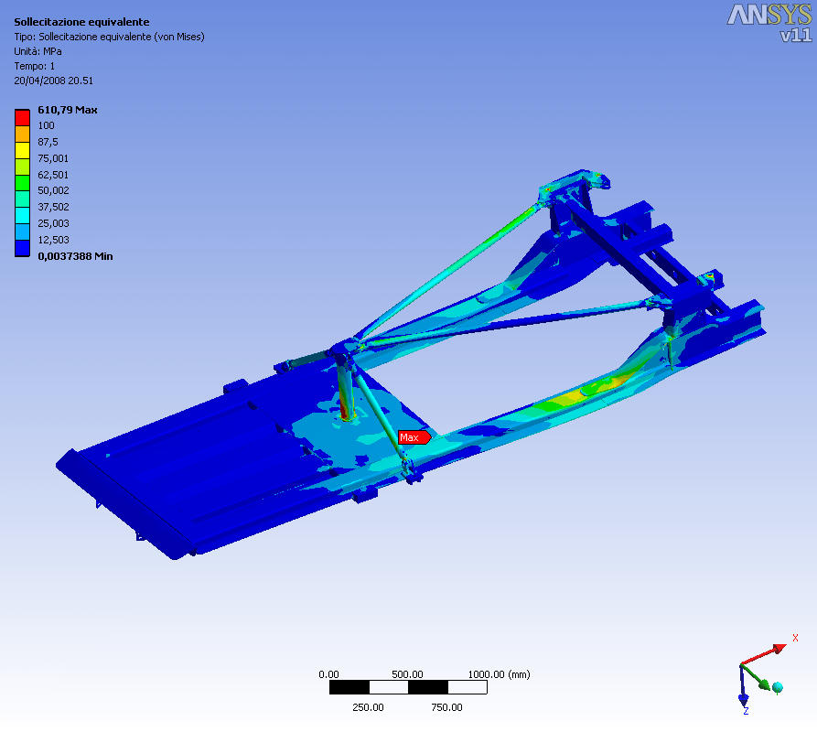Screen dimensions: 817x732
Task: Click the 0,0037388 Min legend value
Action: pyautogui.click(x=76, y=256)
